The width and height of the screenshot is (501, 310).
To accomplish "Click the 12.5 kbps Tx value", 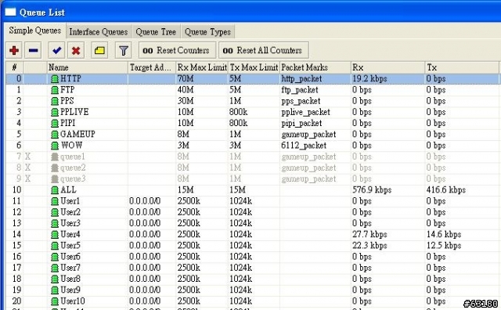I will pyautogui.click(x=444, y=246).
